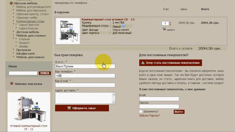Open Новинки магазина section
This screenshot has height=132, width=235.
28,84
